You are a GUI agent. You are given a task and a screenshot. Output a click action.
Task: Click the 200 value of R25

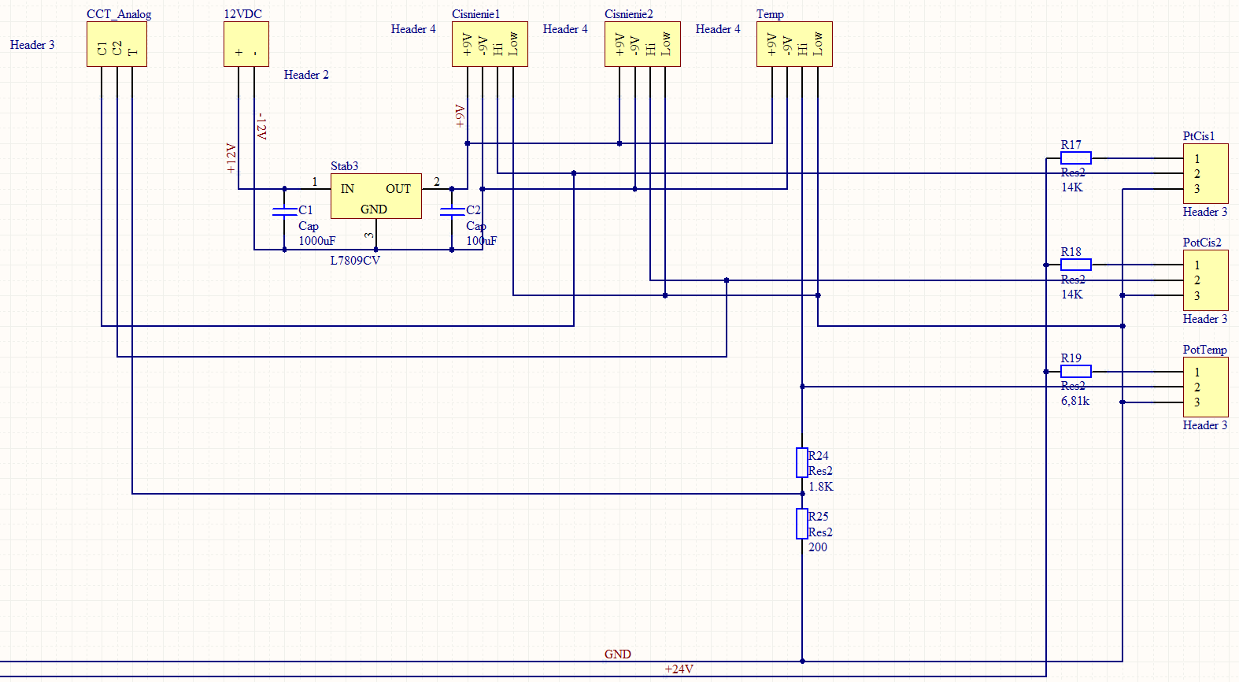818,547
